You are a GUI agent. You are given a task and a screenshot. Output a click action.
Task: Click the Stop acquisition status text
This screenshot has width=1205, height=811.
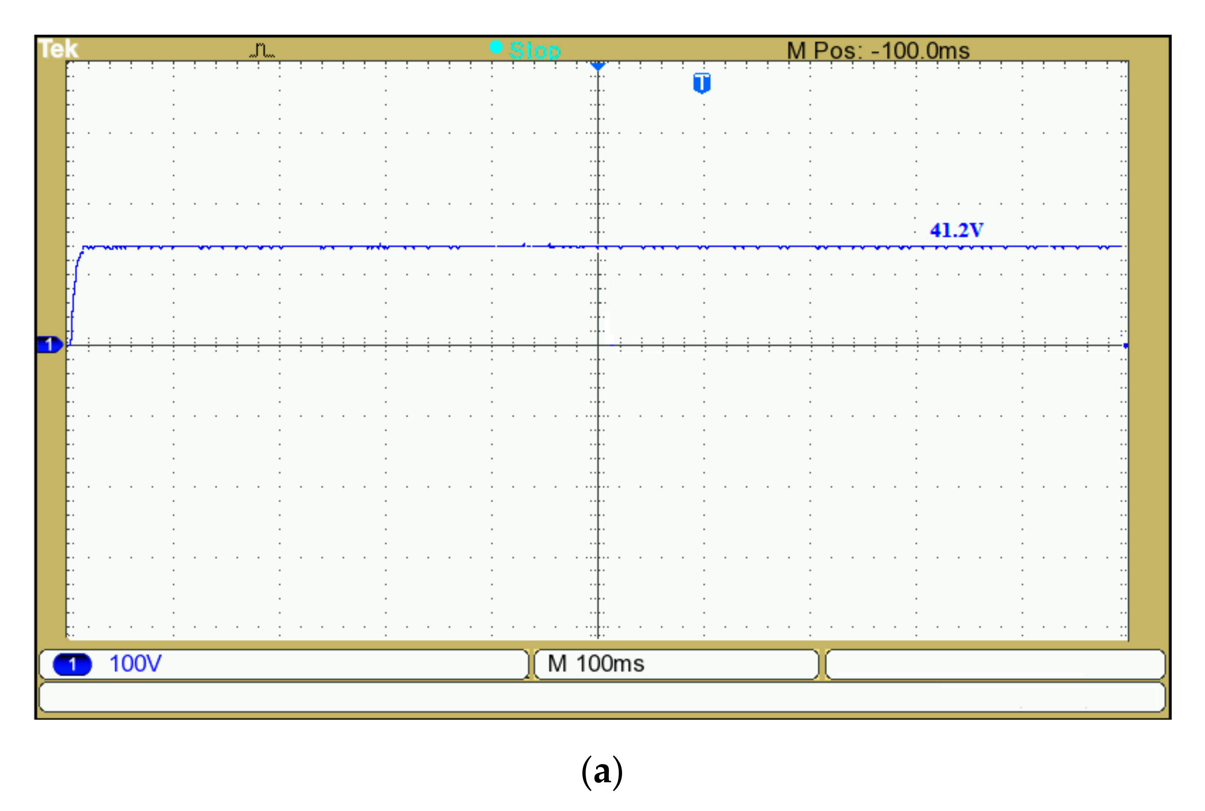pos(535,51)
